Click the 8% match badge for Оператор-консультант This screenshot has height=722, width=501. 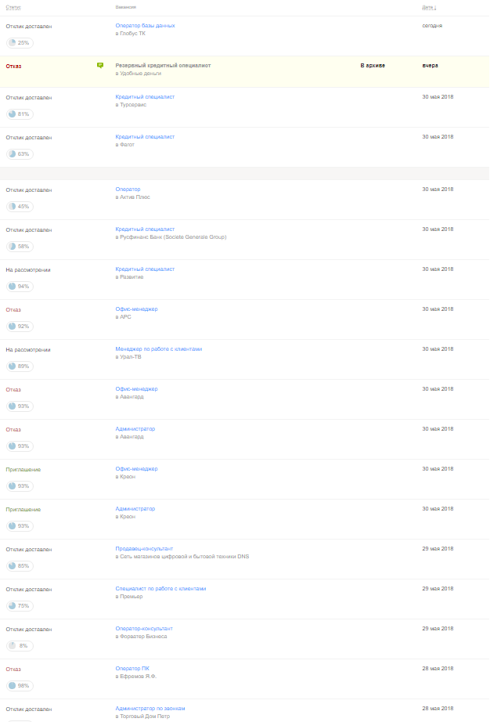click(x=17, y=646)
